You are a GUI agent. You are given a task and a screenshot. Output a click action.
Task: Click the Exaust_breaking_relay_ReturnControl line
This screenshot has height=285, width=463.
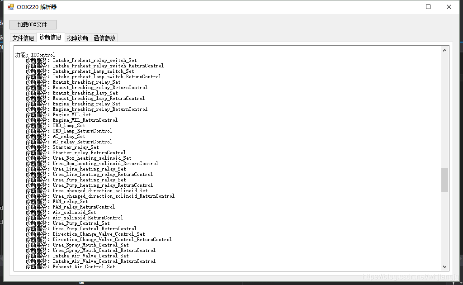(86, 87)
